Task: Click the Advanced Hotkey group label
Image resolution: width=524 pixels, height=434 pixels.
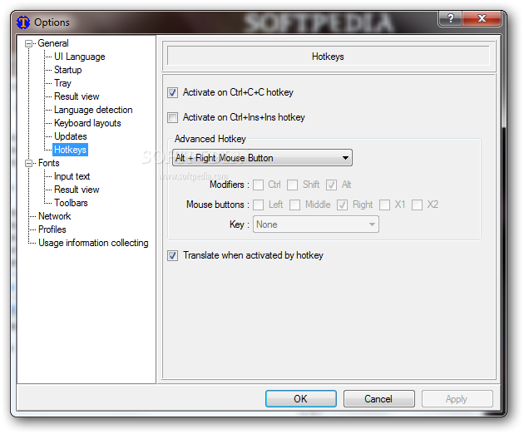Action: tap(210, 139)
